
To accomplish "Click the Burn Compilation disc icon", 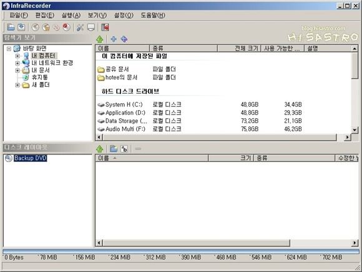I will 36,28.
